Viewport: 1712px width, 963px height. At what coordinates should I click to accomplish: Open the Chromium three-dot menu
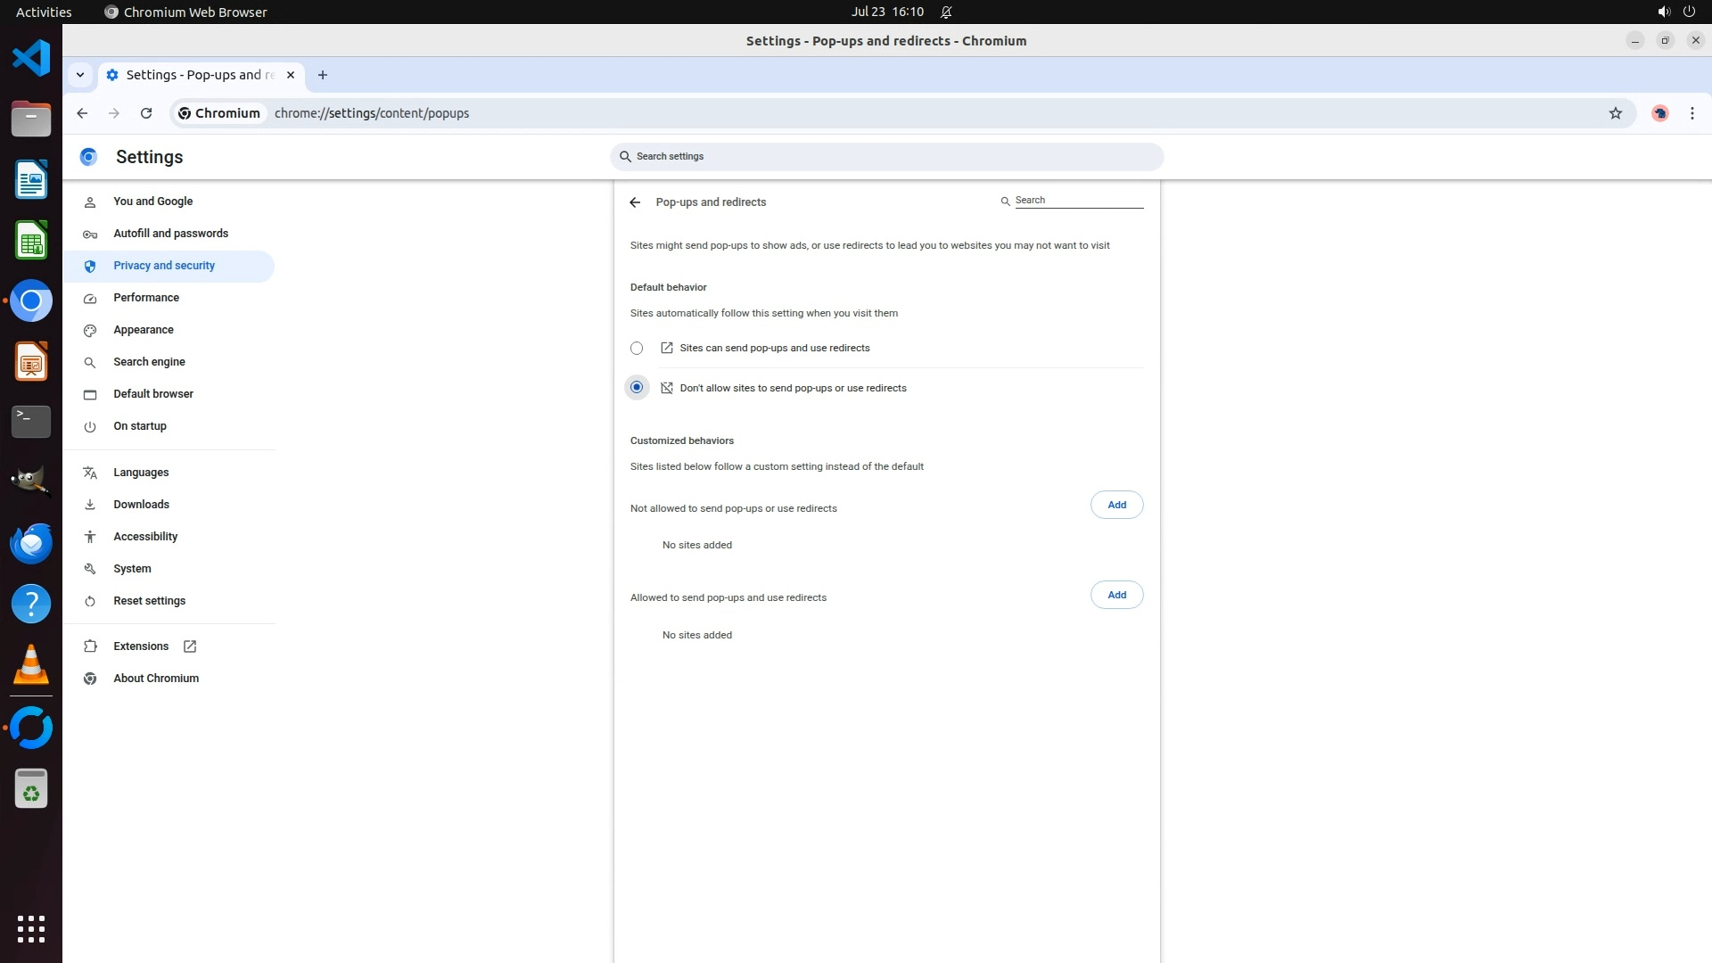pos(1691,113)
